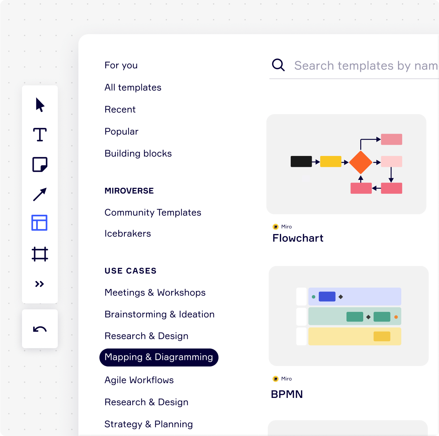Select the cursor pointer tool

tap(40, 105)
